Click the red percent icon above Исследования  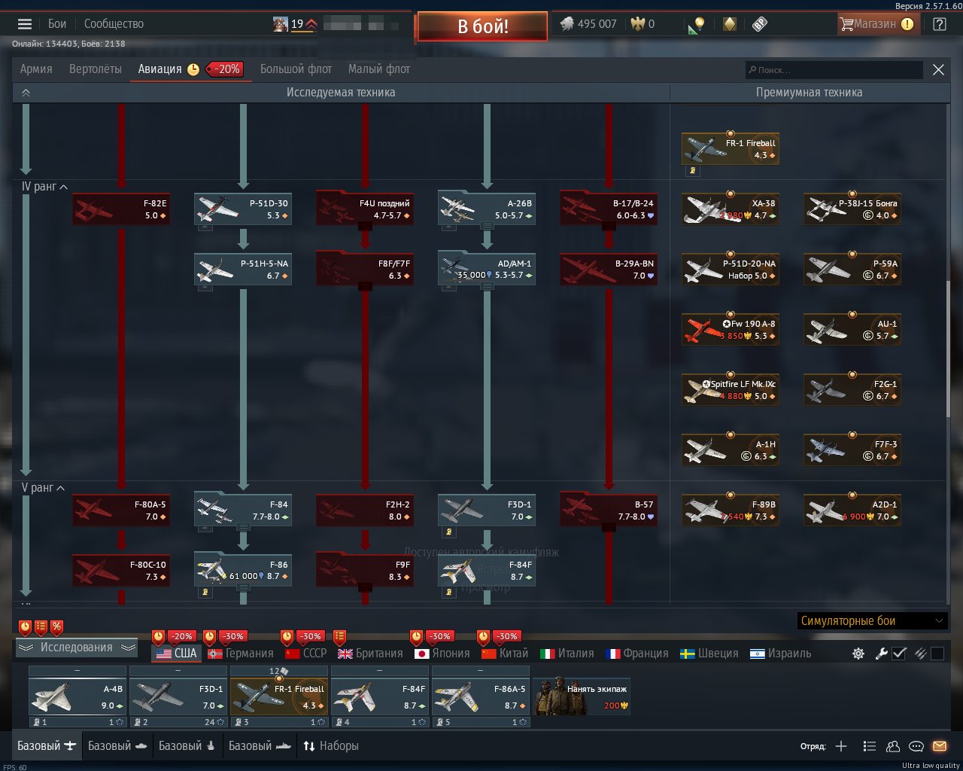click(57, 626)
